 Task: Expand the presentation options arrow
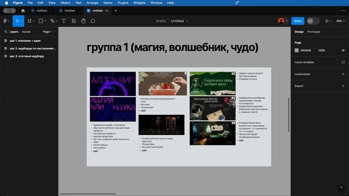[x=331, y=21]
